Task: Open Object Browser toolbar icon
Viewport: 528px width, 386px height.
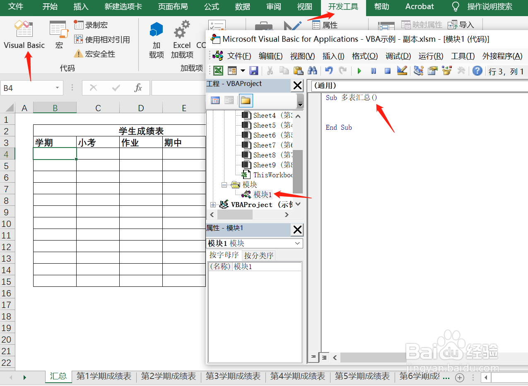Action: coord(447,71)
